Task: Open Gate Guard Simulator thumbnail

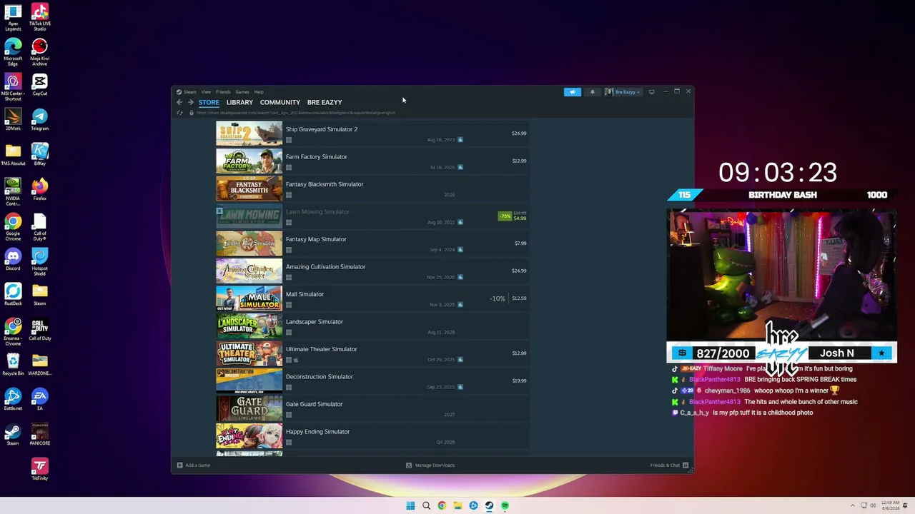Action: click(x=249, y=408)
